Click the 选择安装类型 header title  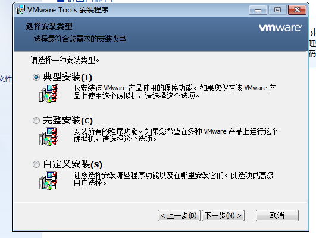(x=49, y=26)
